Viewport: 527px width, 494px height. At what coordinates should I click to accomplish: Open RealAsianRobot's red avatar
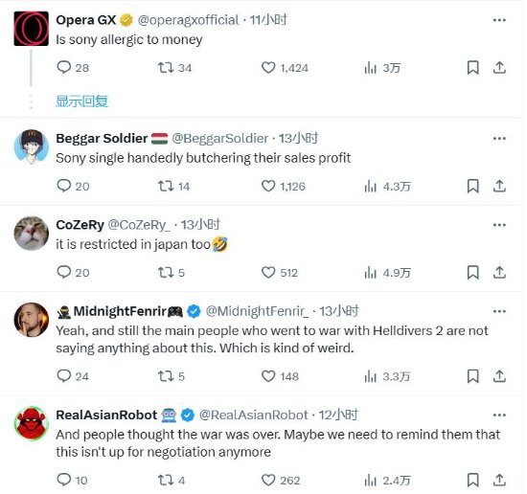click(32, 423)
